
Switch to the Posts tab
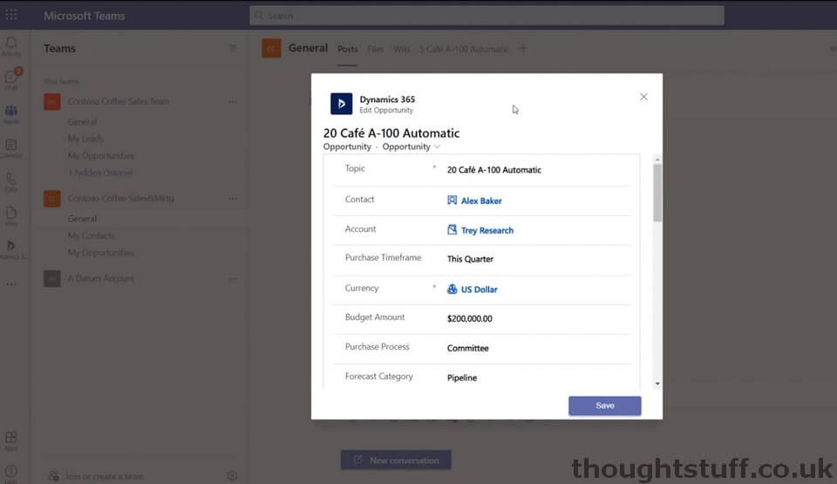(348, 49)
